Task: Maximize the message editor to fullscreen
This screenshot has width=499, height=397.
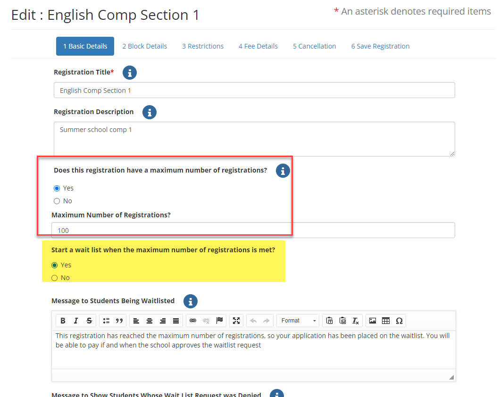Action: click(x=236, y=321)
